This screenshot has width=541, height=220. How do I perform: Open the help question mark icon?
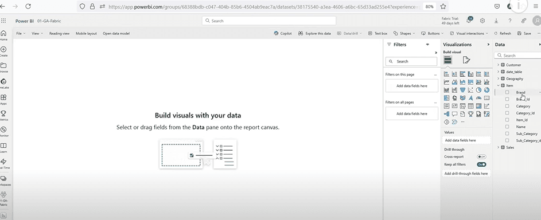point(509,21)
